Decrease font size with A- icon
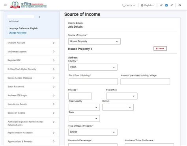 tap(161, 6)
